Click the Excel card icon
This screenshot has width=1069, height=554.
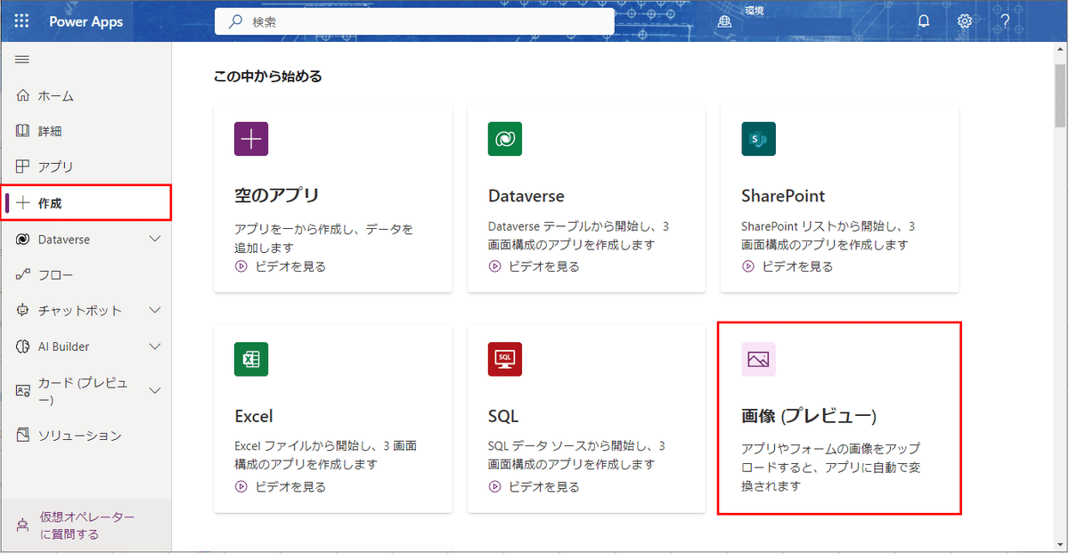pos(251,359)
